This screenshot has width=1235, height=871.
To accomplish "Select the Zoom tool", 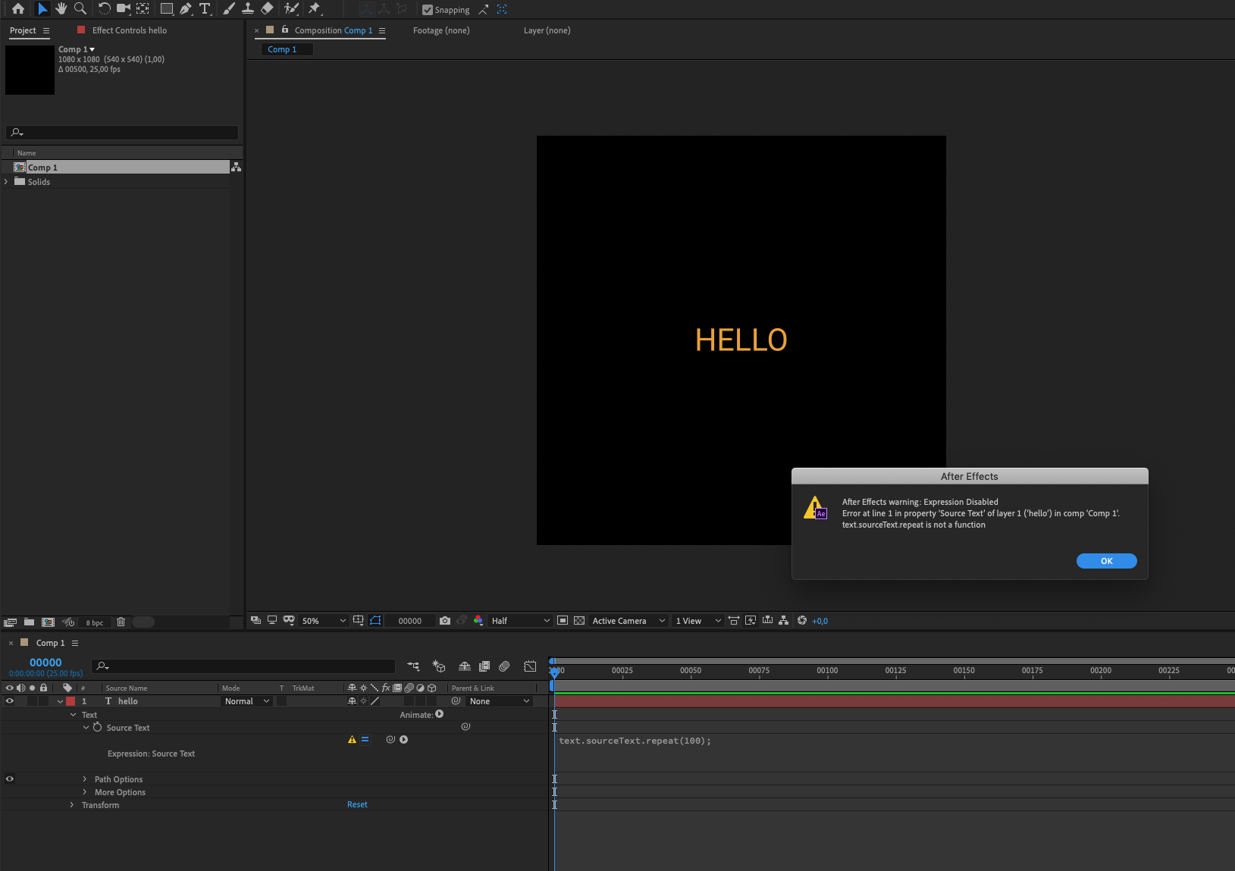I will click(80, 9).
